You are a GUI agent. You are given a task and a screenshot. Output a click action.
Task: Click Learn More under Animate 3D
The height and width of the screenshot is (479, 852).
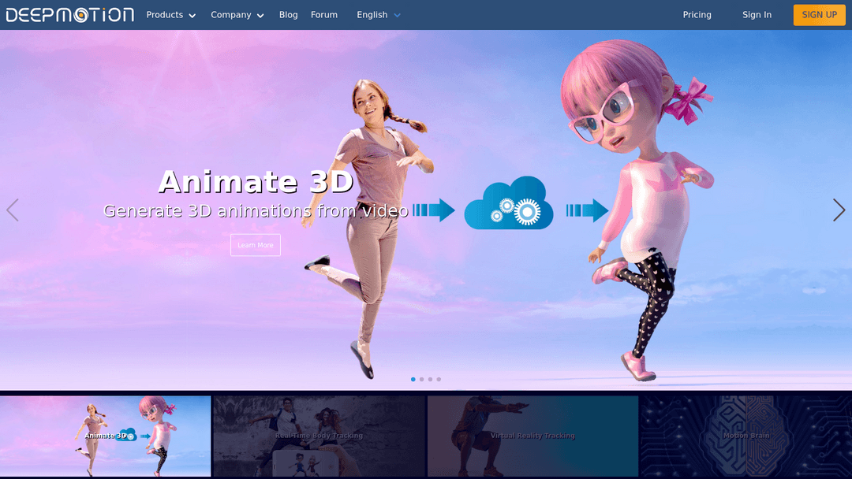(255, 245)
